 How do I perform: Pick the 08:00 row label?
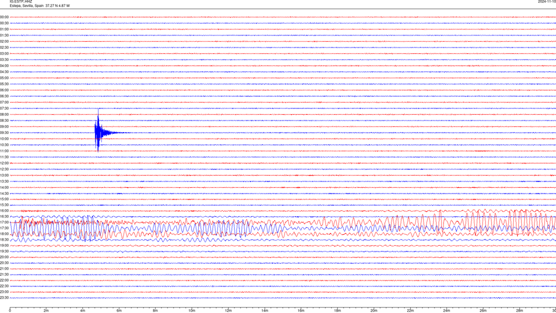pyautogui.click(x=4, y=114)
